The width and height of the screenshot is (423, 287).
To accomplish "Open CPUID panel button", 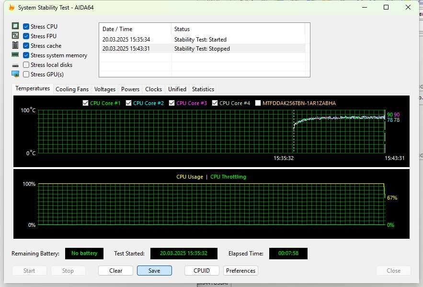I will tap(202, 271).
